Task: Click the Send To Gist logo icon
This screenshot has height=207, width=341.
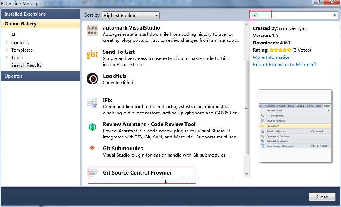Action: [x=92, y=54]
